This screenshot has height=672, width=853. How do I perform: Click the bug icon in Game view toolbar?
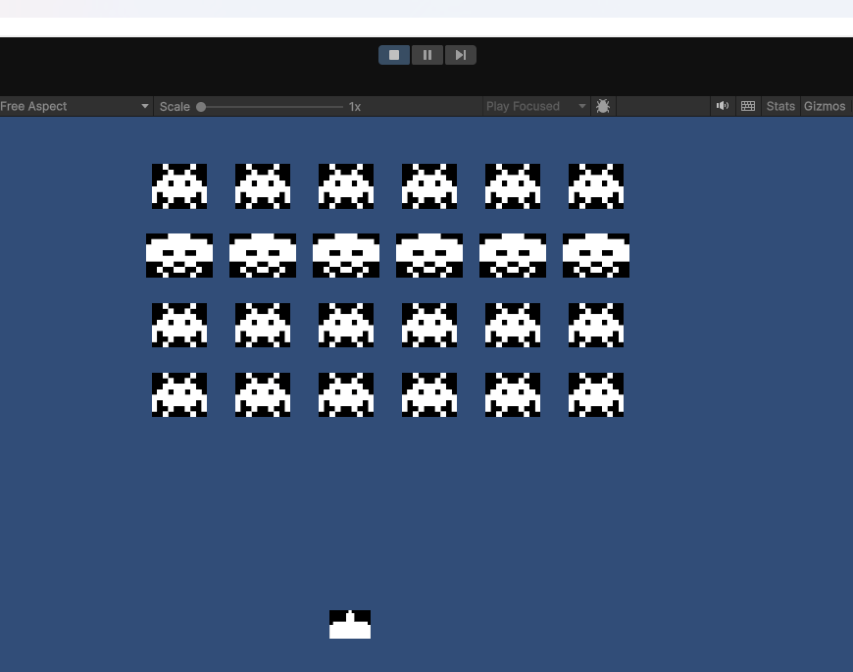(x=603, y=106)
